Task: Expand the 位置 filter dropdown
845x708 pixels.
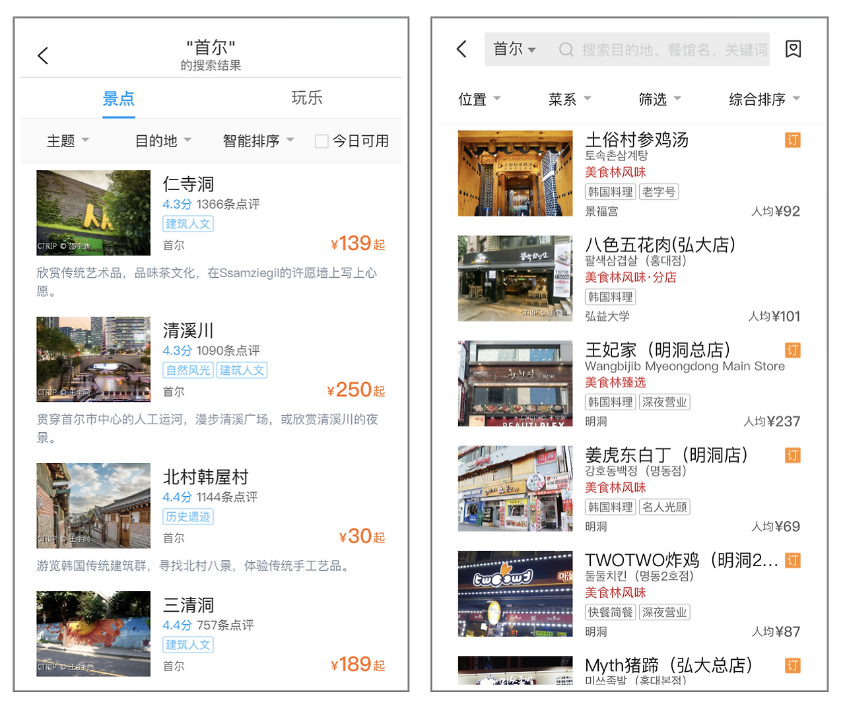Action: pos(480,99)
